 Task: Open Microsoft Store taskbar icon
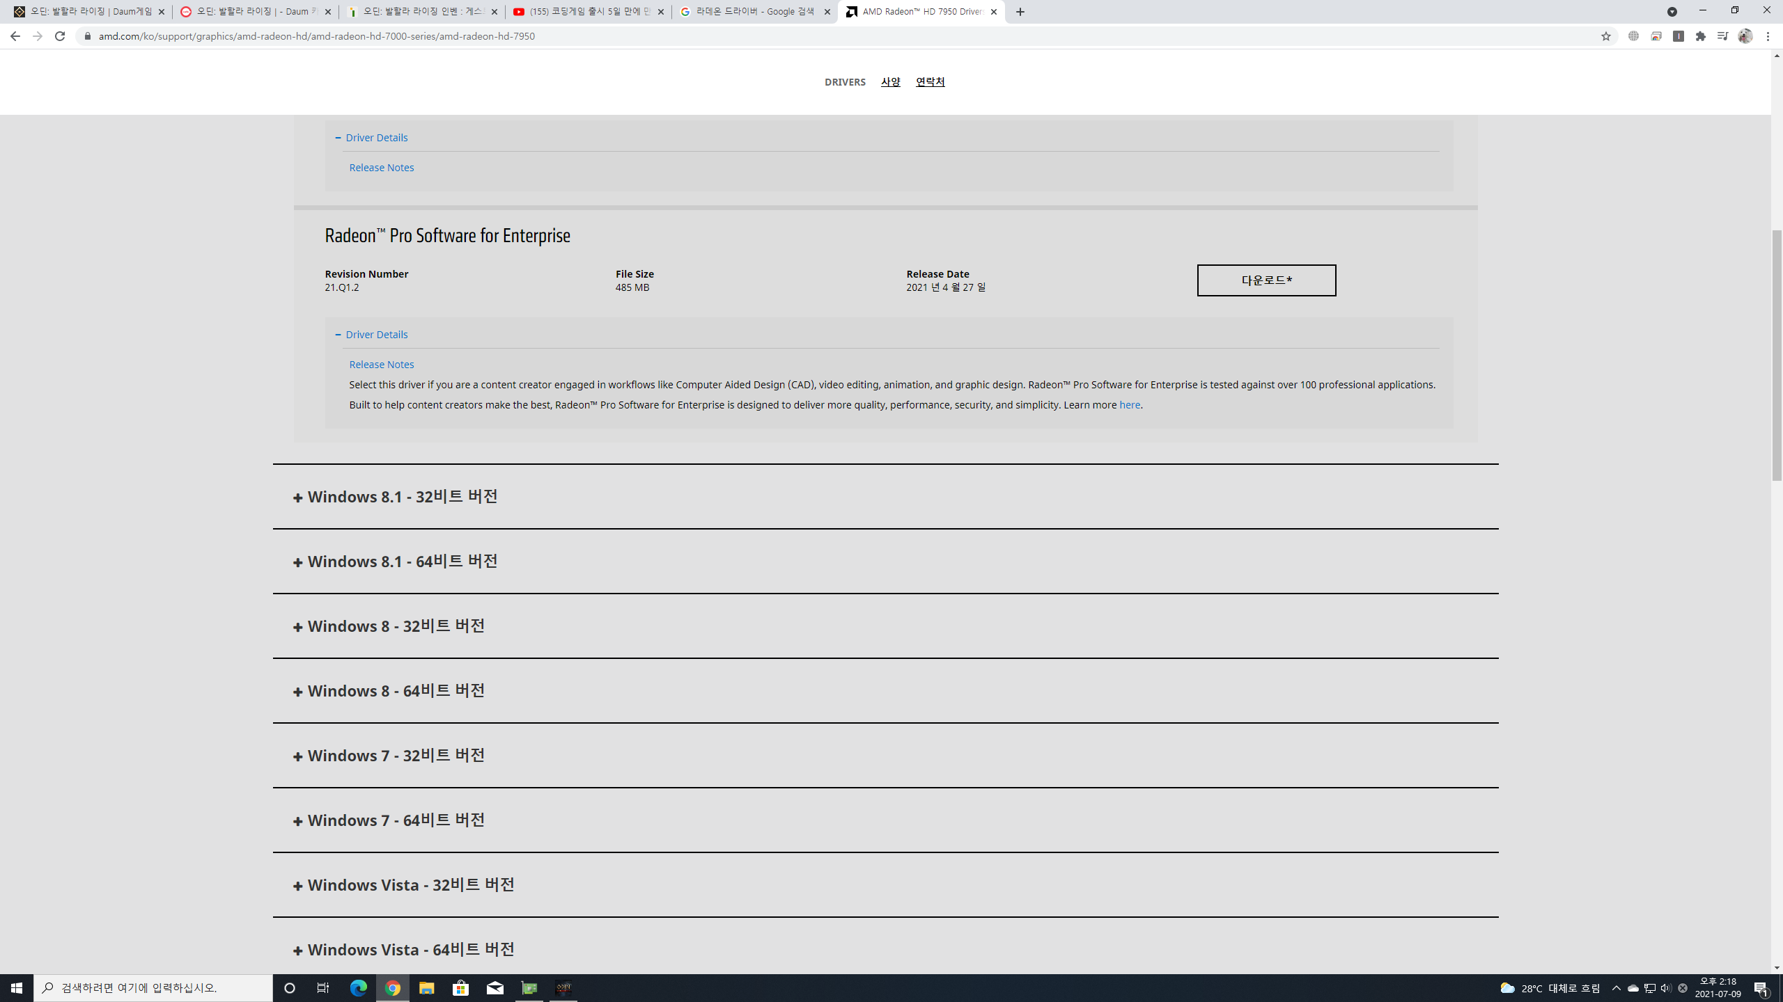point(460,987)
